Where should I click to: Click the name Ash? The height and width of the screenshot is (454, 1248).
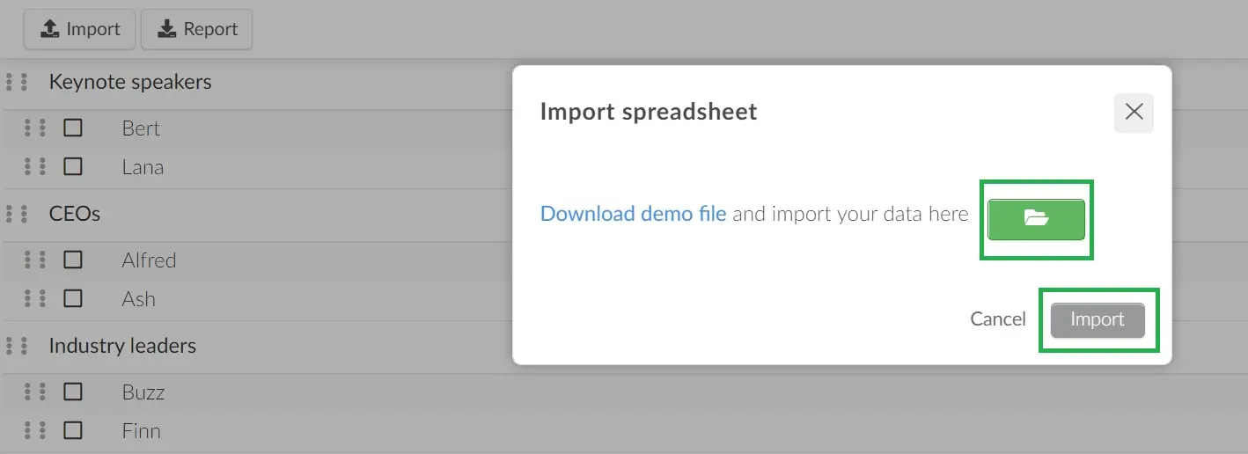(x=139, y=299)
